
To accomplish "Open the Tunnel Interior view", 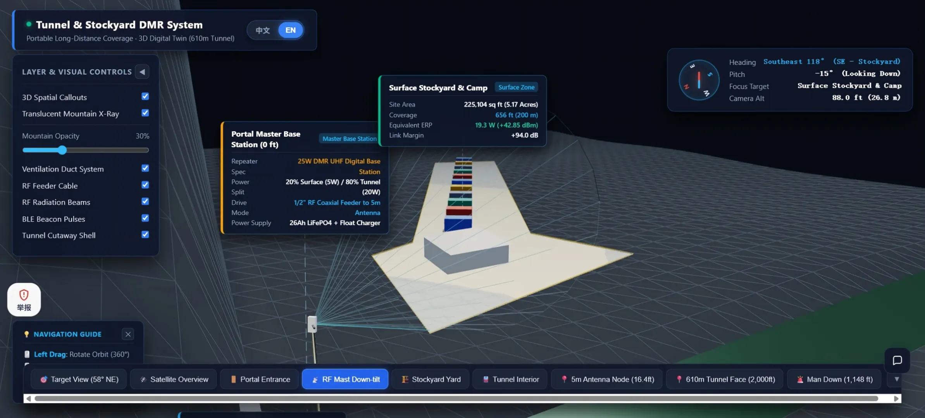I will click(510, 379).
